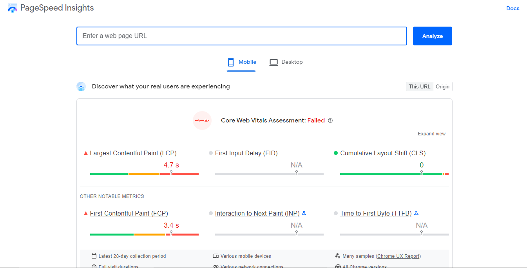This screenshot has width=527, height=268.
Task: Open the Cumulative Layout Shift (CLS) link
Action: [x=383, y=153]
